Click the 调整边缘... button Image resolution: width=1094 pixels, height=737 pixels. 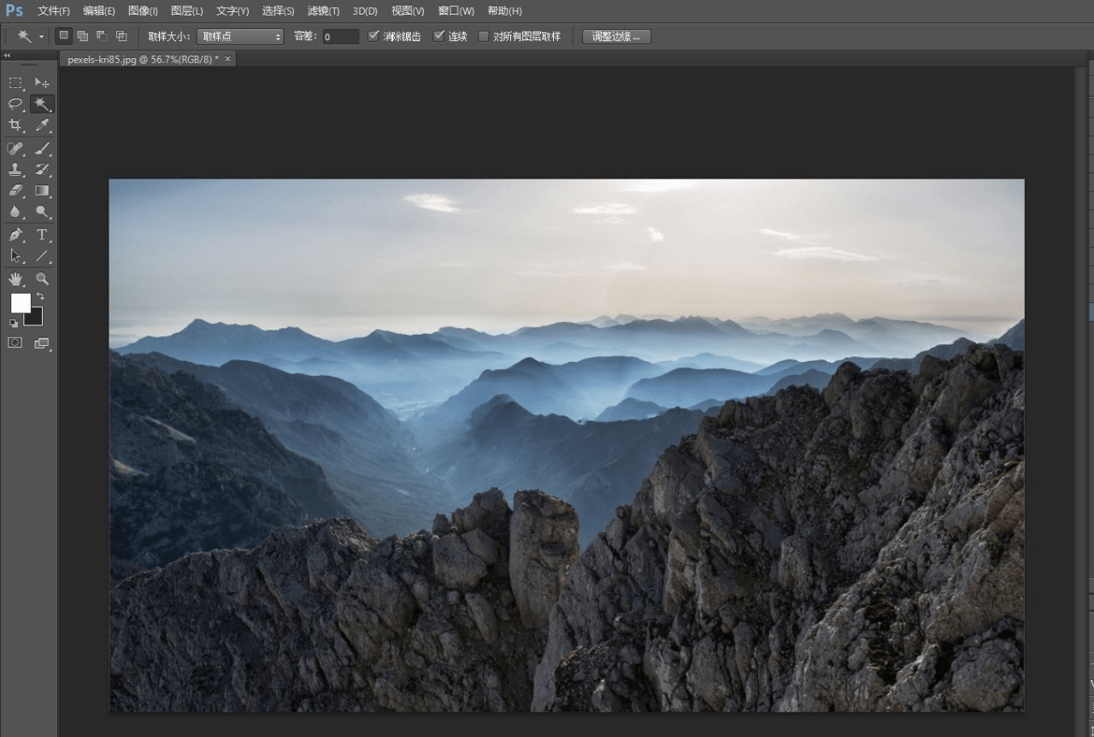pos(616,37)
